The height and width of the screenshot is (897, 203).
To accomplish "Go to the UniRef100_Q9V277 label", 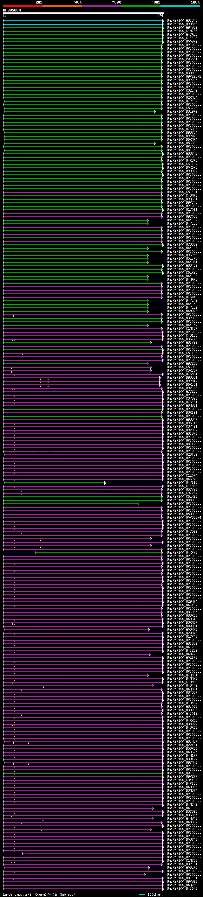I will coord(182,776).
